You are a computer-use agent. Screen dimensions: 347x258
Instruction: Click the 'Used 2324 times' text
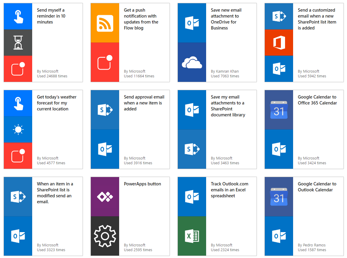225,250
